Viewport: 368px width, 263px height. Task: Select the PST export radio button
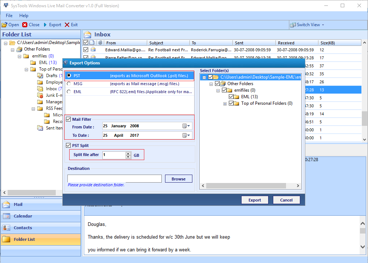click(x=69, y=75)
